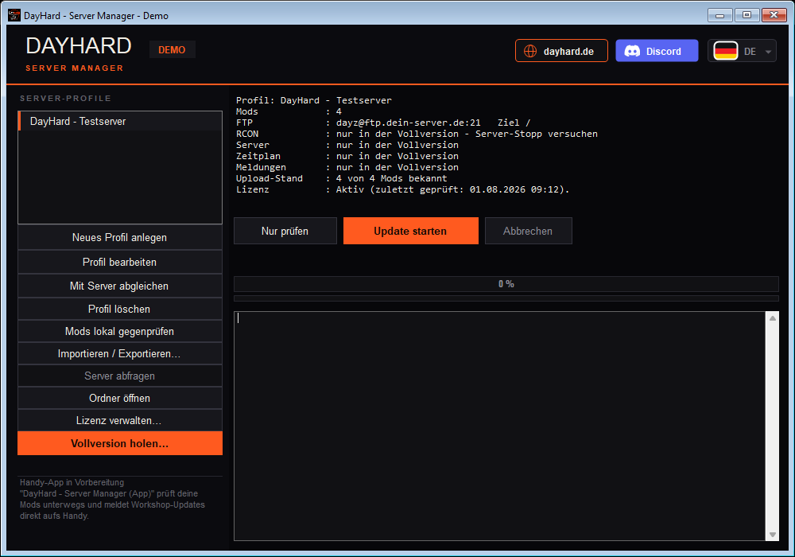Image resolution: width=795 pixels, height=557 pixels.
Task: Open the DE language dropdown arrow
Action: pos(768,52)
